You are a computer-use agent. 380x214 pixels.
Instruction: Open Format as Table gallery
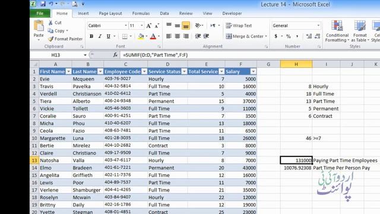[x=360, y=32]
